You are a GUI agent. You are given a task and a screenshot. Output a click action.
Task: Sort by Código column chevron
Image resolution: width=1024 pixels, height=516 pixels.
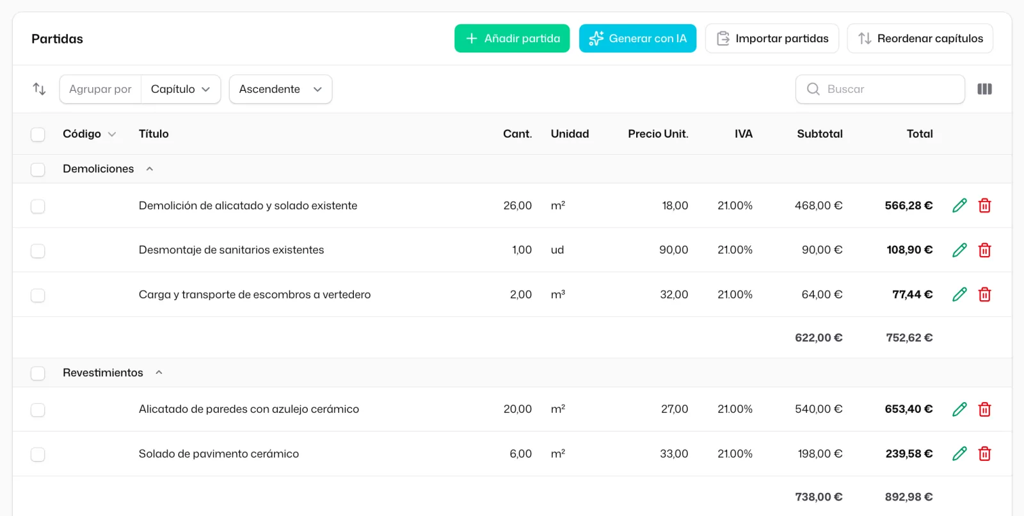(112, 134)
